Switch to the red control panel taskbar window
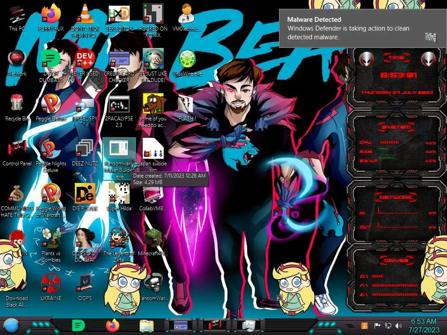 214,325
